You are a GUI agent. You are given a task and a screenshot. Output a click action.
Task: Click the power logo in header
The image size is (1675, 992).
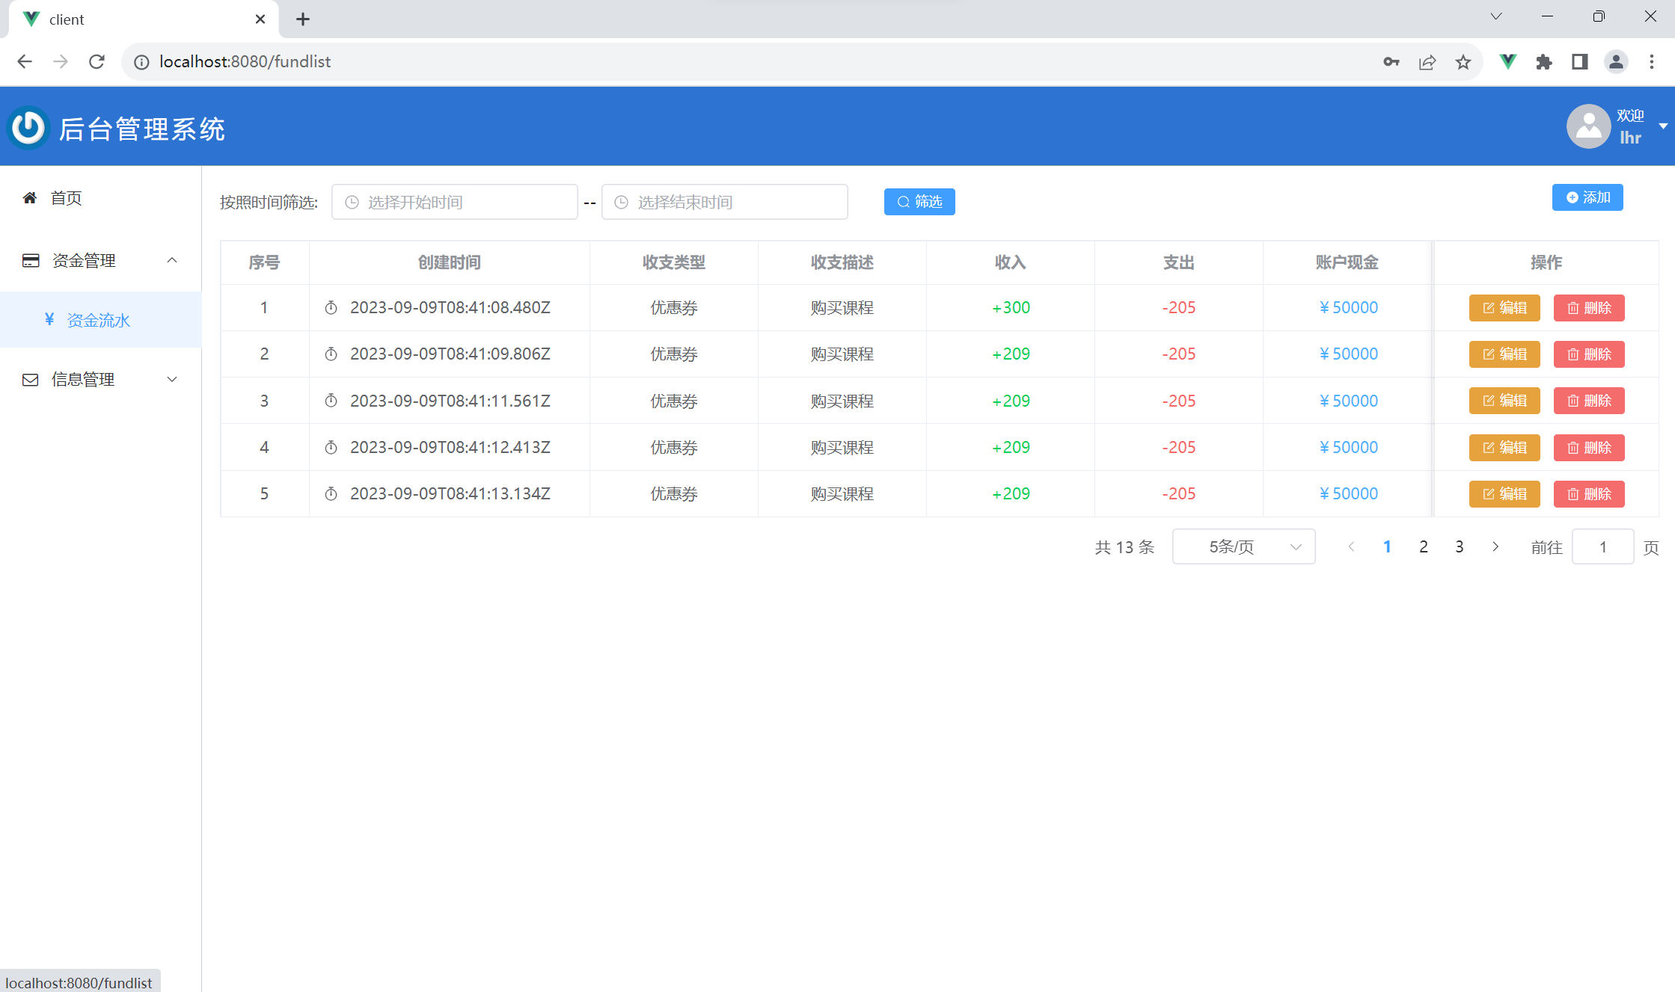[x=28, y=128]
